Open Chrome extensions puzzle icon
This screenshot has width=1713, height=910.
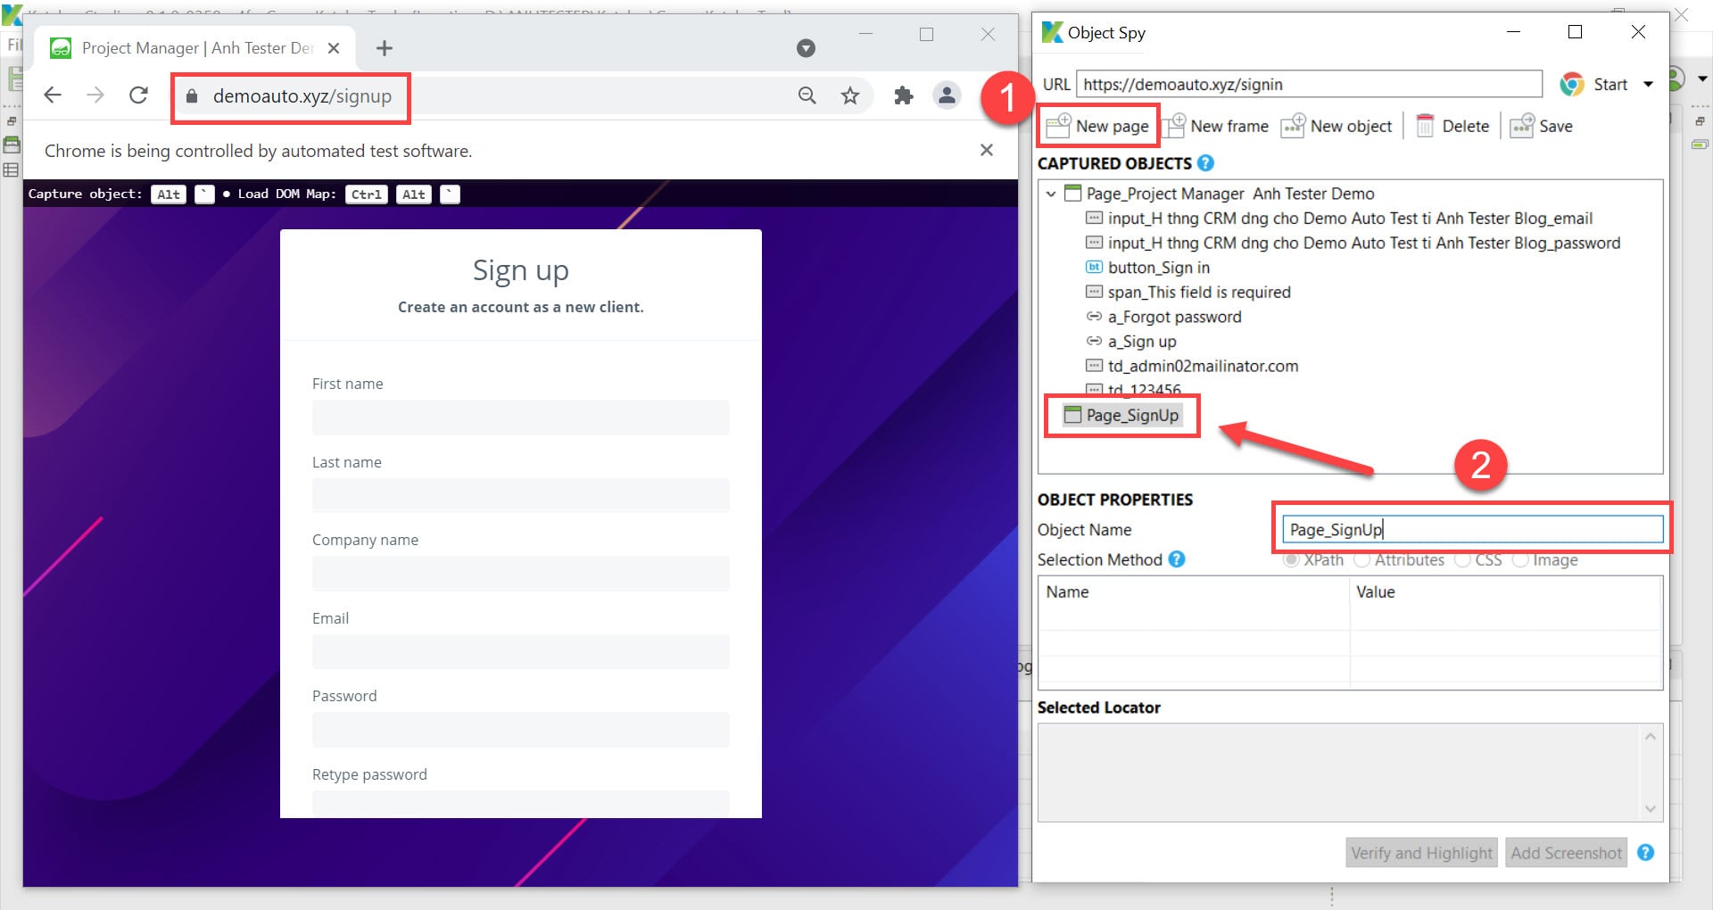point(904,95)
